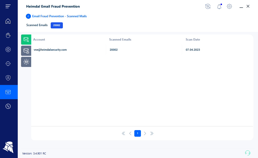Click the 07.04.2023 scan date cell

[193, 50]
